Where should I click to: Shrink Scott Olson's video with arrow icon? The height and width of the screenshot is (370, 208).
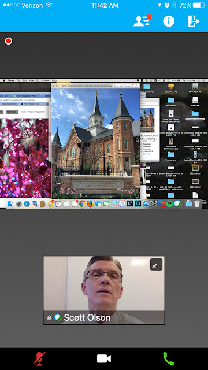pos(156,265)
